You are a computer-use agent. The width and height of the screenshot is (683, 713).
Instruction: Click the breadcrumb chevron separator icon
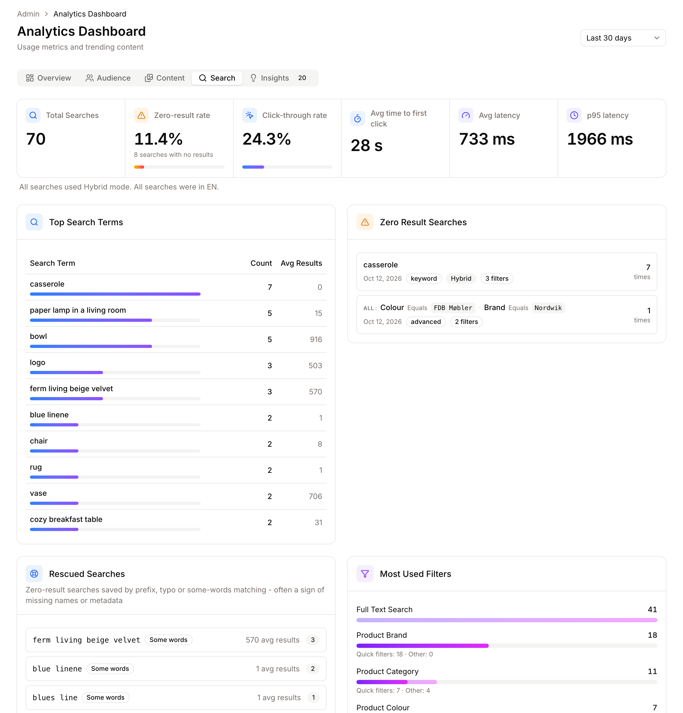click(x=46, y=14)
